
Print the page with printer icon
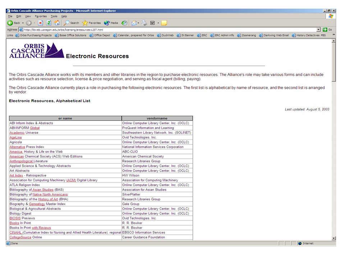(144, 23)
